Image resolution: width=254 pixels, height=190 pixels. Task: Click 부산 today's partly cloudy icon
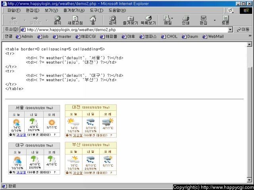[x=73, y=159]
